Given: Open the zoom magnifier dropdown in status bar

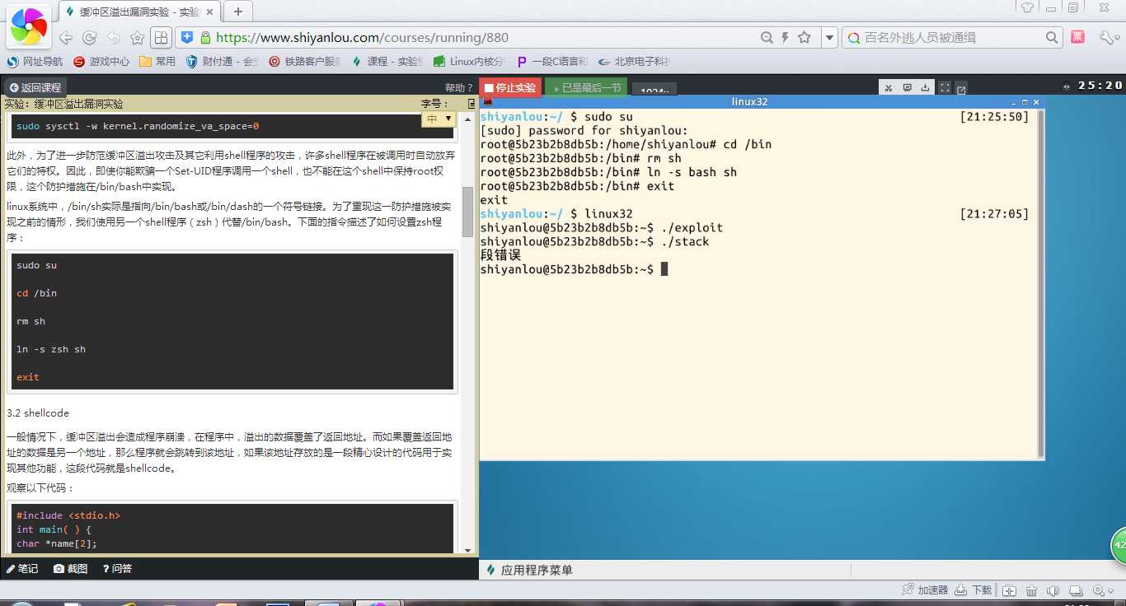Looking at the screenshot, I should point(1101,590).
